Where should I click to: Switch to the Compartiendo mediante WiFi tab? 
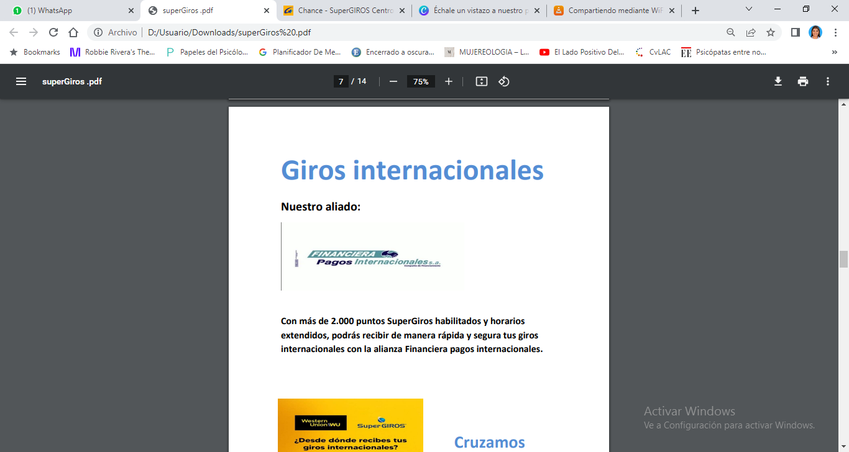tap(615, 11)
